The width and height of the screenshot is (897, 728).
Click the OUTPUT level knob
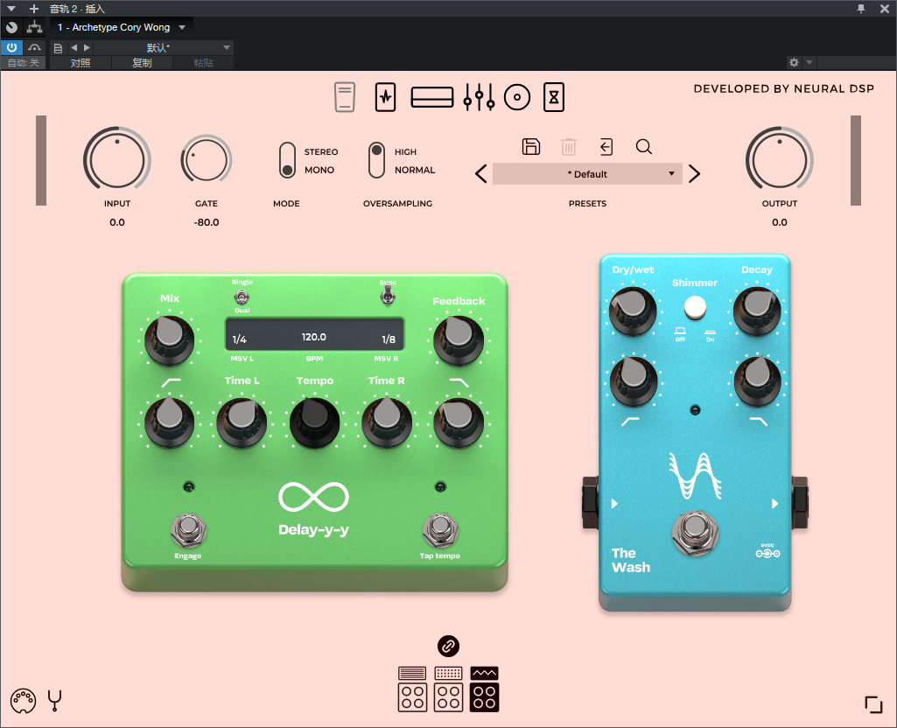pyautogui.click(x=779, y=159)
